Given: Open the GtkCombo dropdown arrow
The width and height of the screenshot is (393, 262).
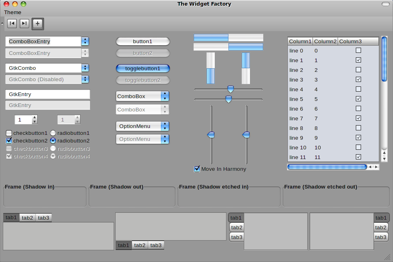Looking at the screenshot, I should click(x=85, y=68).
